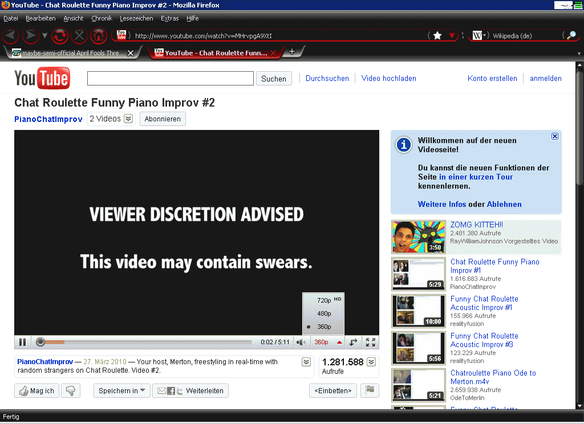Click the thumbs-down dislike icon

pyautogui.click(x=71, y=390)
